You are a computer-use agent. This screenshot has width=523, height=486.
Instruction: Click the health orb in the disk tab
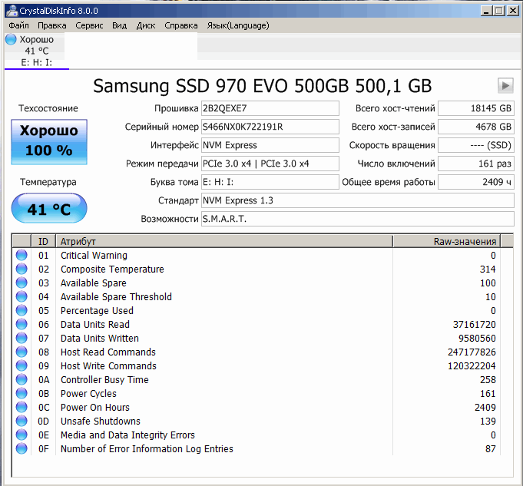click(11, 39)
